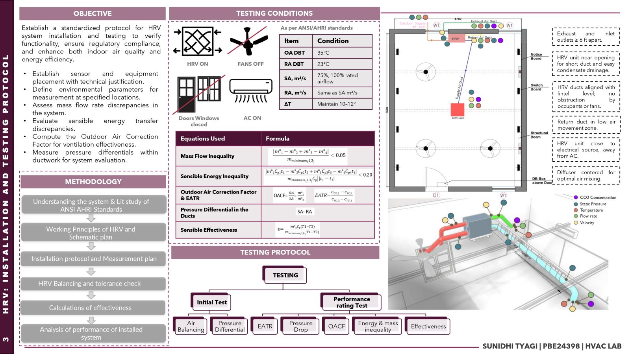Click Working Principles of HRV step
The width and height of the screenshot is (630, 354).
point(93,232)
